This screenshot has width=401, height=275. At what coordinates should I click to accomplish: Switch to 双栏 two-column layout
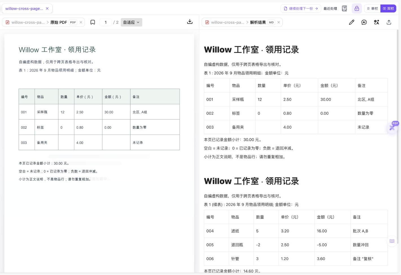pyautogui.click(x=388, y=8)
